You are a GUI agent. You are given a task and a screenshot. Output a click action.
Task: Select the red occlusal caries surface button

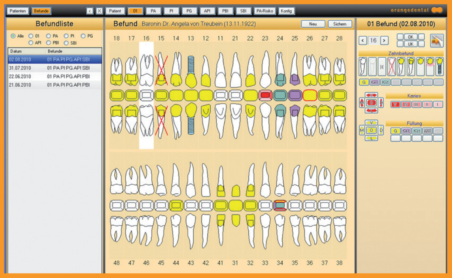pos(371,103)
